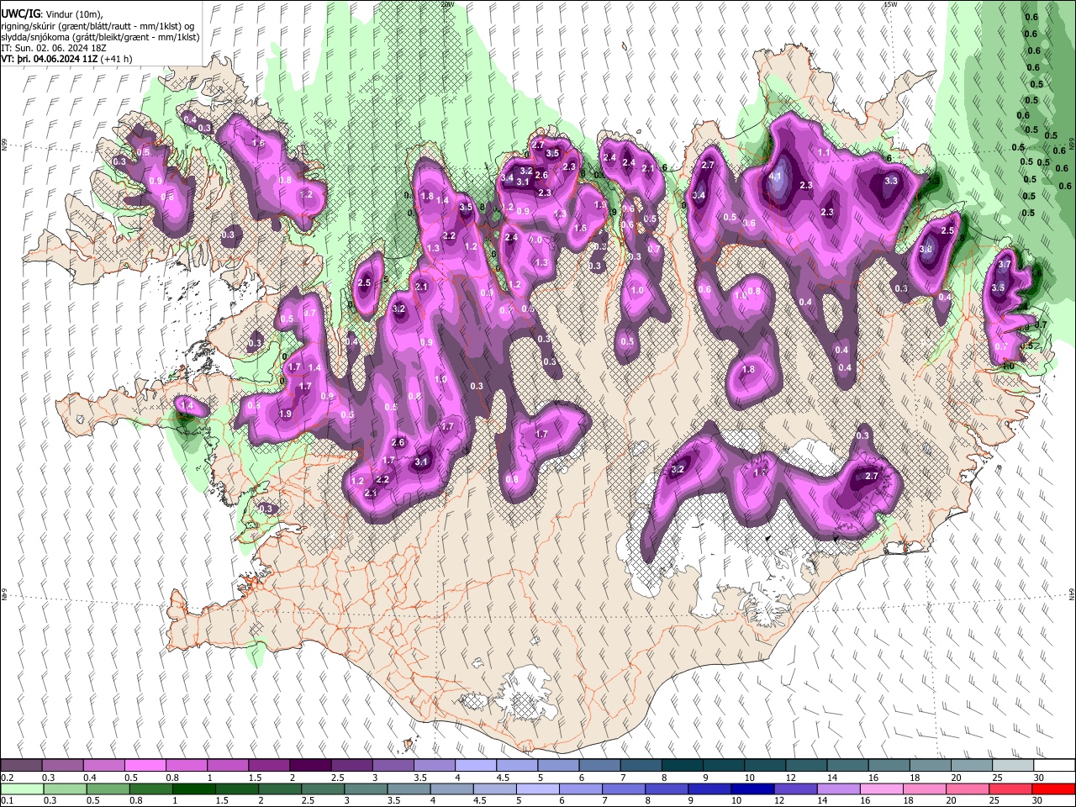This screenshot has height=807, width=1076.
Task: Pick the bright red swatch after 30 in the lower row
Action: coord(1053,789)
